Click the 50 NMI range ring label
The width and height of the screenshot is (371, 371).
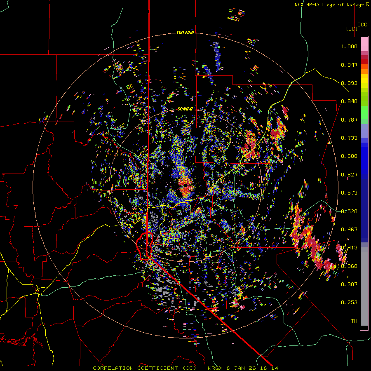pos(185,109)
